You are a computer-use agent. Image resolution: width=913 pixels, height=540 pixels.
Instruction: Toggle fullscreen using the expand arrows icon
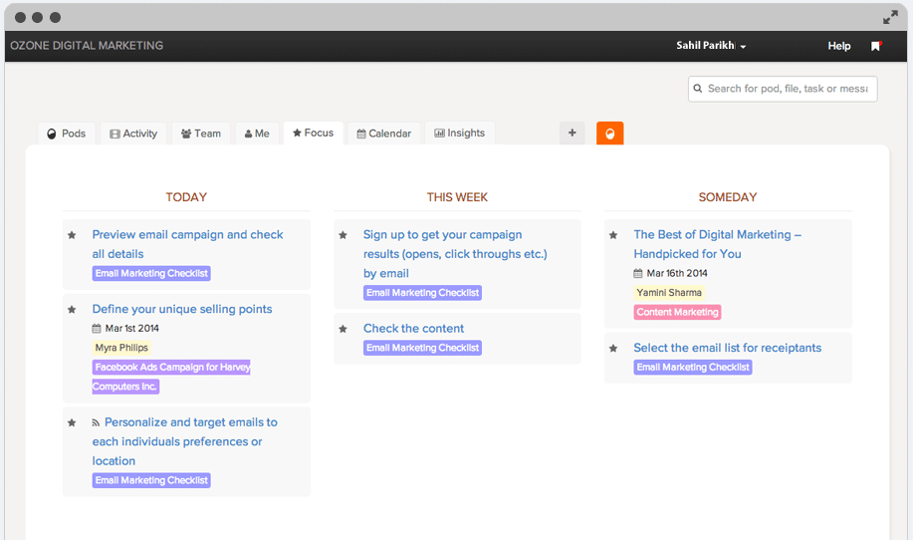pyautogui.click(x=890, y=17)
